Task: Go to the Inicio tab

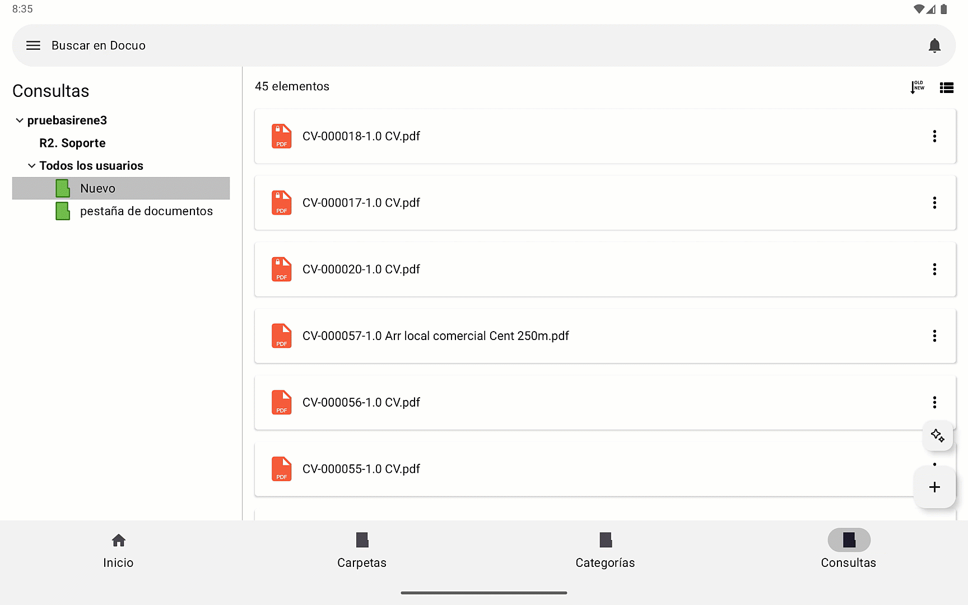Action: tap(118, 550)
